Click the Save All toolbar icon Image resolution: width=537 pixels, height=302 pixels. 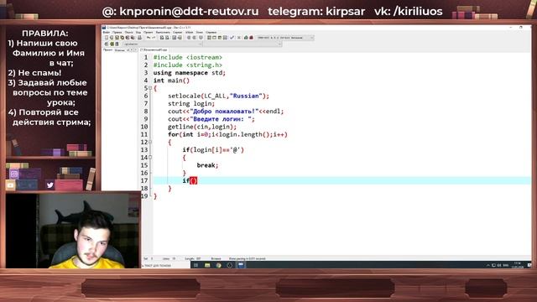point(122,38)
